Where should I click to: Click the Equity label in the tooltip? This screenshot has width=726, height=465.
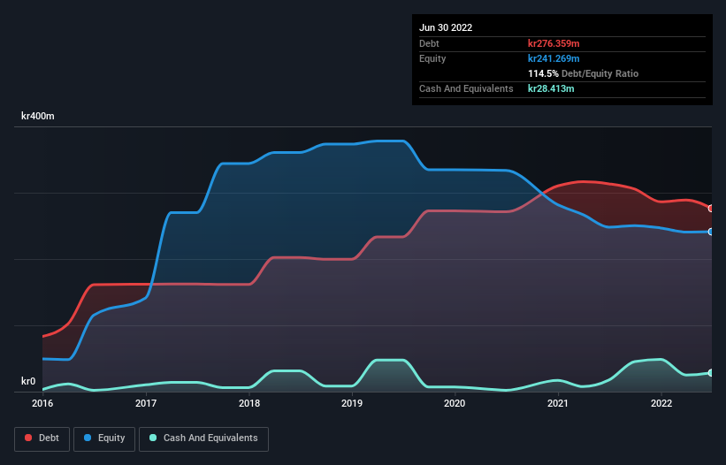pos(432,58)
